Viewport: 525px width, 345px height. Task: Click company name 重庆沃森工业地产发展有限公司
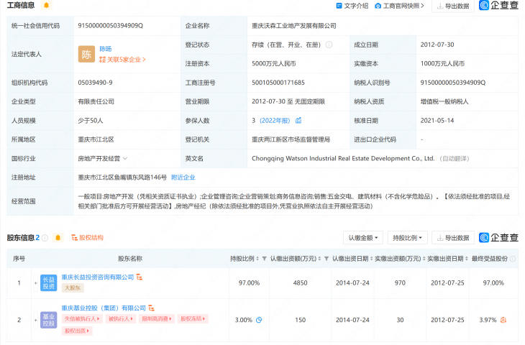(x=294, y=26)
